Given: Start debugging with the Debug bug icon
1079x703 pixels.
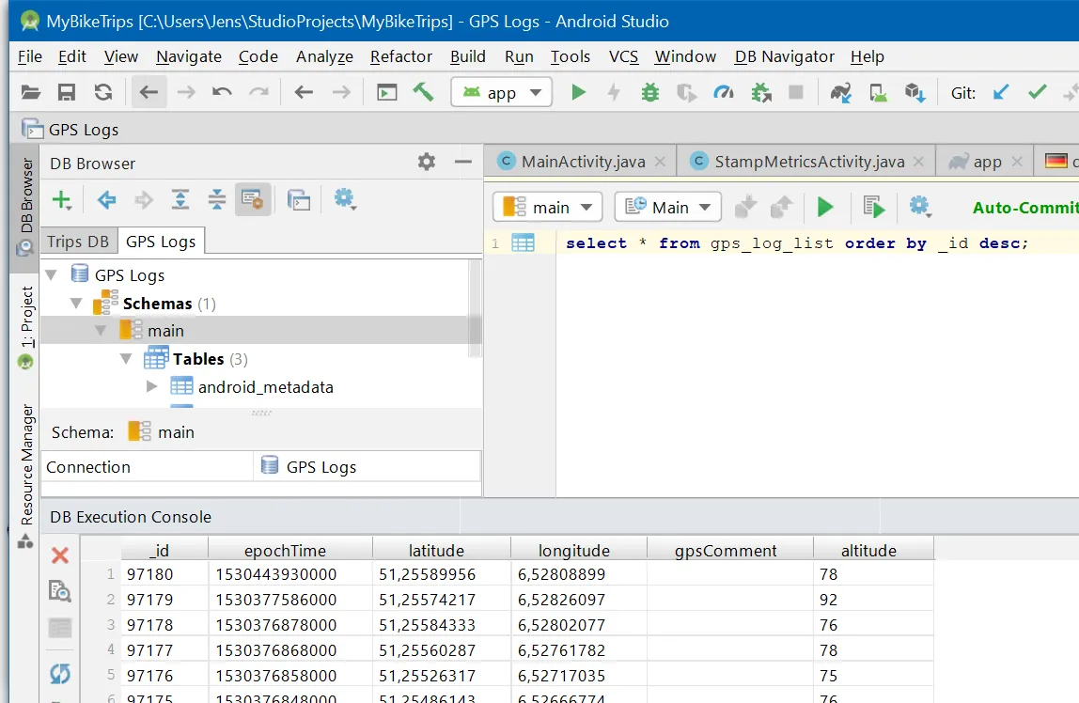Looking at the screenshot, I should pyautogui.click(x=649, y=92).
